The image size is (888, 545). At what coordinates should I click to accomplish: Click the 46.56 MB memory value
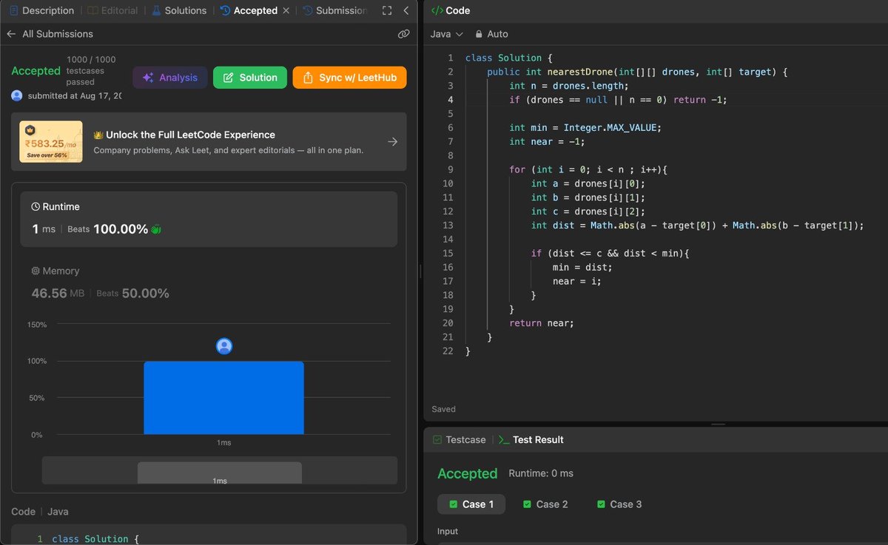(x=58, y=293)
